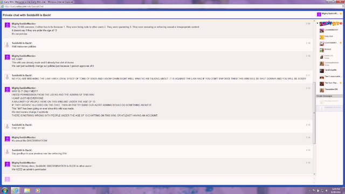Click the scrollbar down arrow
Image resolution: width=345 pixels, height=194 pixels.
coord(314,174)
